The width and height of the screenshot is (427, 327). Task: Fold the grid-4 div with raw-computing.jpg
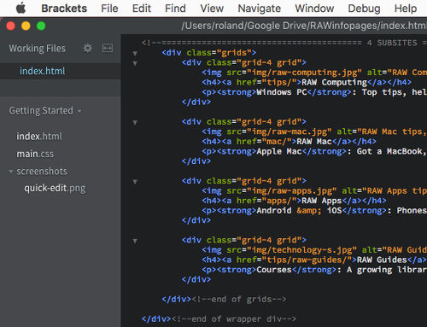click(135, 63)
